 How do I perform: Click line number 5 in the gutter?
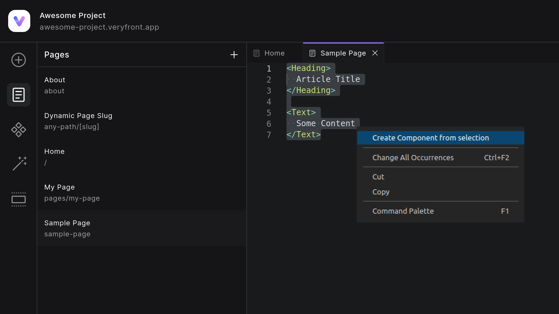[269, 113]
